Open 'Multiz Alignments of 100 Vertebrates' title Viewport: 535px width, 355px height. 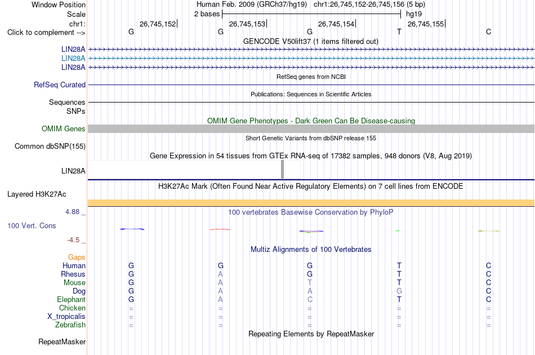coord(311,250)
